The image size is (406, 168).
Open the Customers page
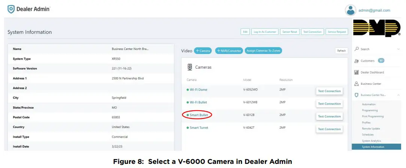click(x=367, y=61)
